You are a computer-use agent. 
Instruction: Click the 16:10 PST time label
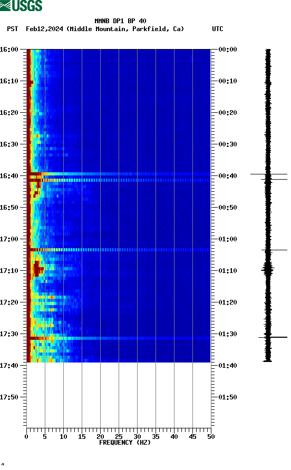point(9,81)
